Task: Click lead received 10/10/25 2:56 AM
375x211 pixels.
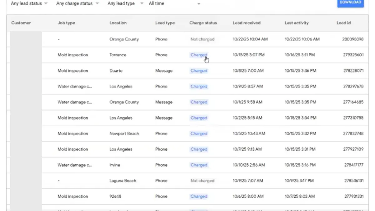Action: (x=249, y=165)
